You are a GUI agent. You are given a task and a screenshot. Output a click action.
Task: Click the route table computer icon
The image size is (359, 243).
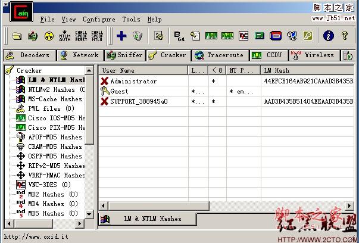(292, 36)
